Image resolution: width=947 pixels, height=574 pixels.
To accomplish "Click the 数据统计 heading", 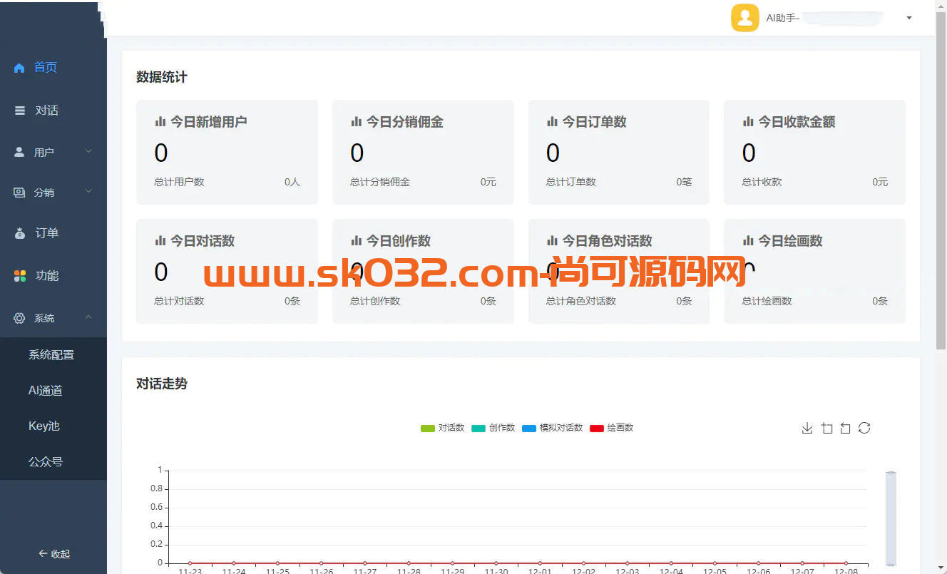I will pos(162,77).
